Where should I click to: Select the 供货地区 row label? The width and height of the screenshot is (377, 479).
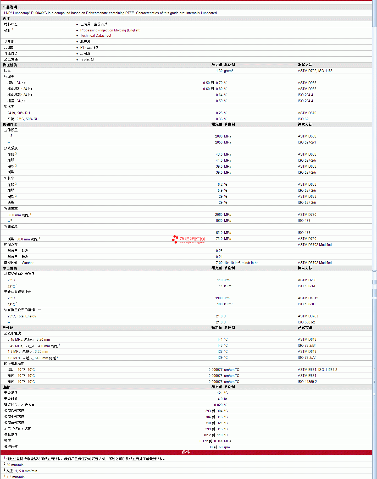[x=11, y=41]
